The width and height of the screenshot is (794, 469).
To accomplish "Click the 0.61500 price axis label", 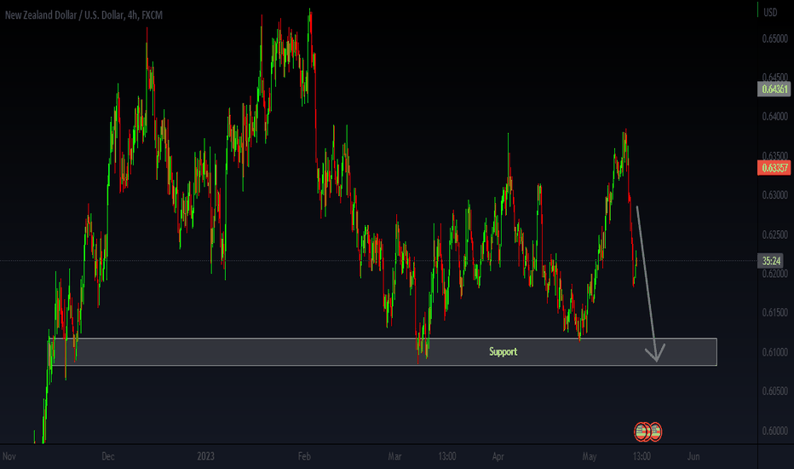I will coord(774,313).
